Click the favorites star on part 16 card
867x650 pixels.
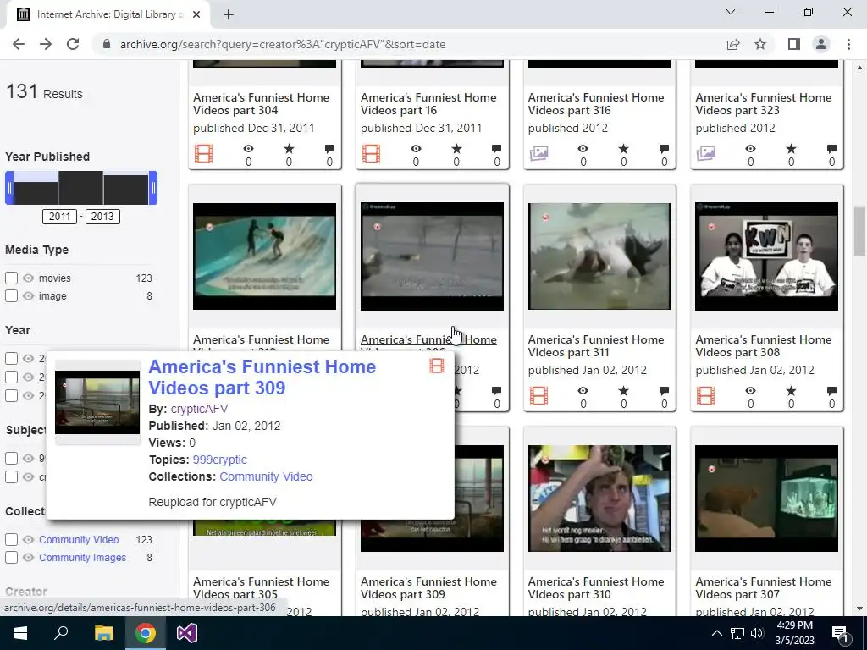point(456,149)
